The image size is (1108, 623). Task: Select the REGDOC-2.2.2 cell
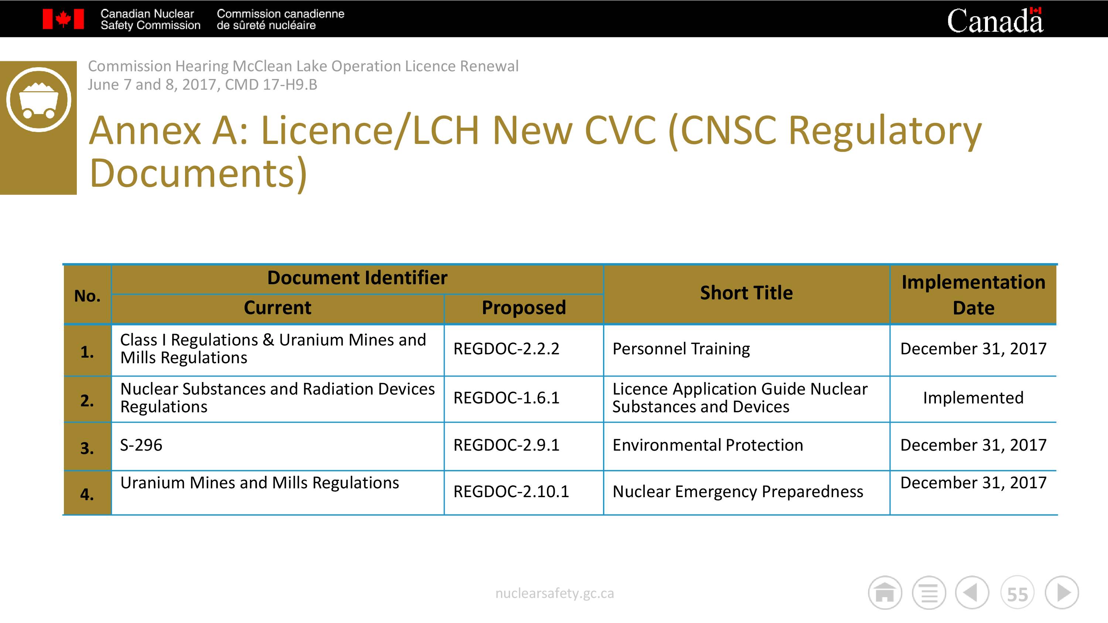(523, 350)
